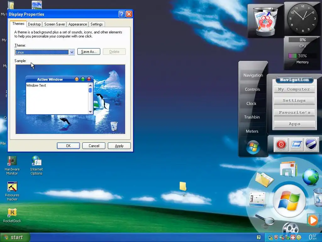Click the Active Window sample title
This screenshot has width=322, height=242.
tap(50, 79)
